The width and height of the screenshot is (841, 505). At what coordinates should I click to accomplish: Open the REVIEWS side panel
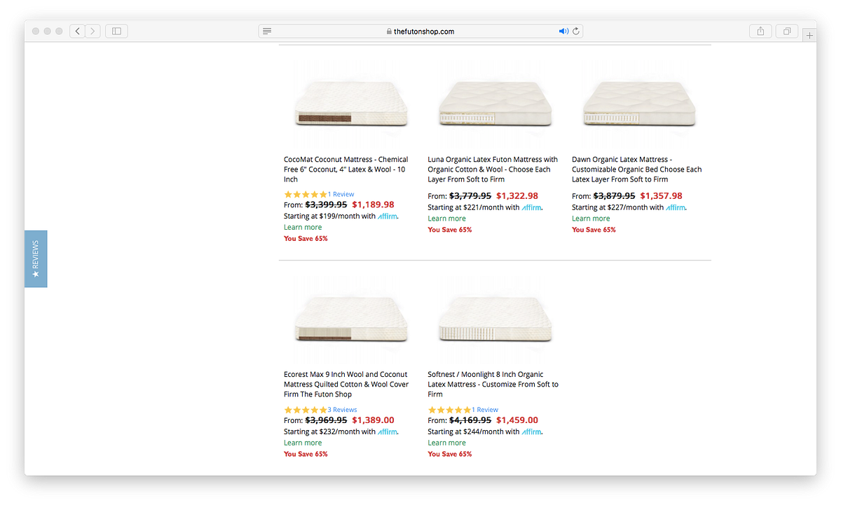(36, 259)
